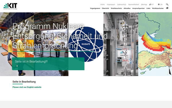The height and width of the screenshot is (108, 172).
Task: Click the arrow in the green banner
Action: pyautogui.click(x=17, y=66)
